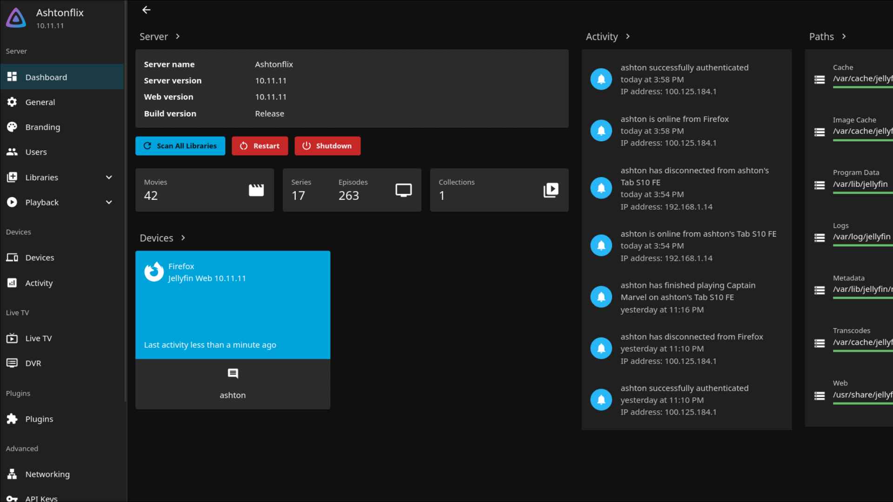Image resolution: width=893 pixels, height=502 pixels.
Task: Open Dashboard in the sidebar
Action: coord(62,77)
